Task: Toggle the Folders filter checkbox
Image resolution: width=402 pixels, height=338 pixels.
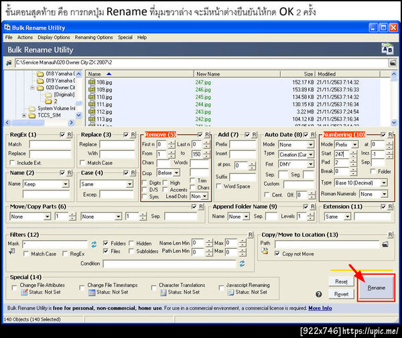Action: [105, 243]
